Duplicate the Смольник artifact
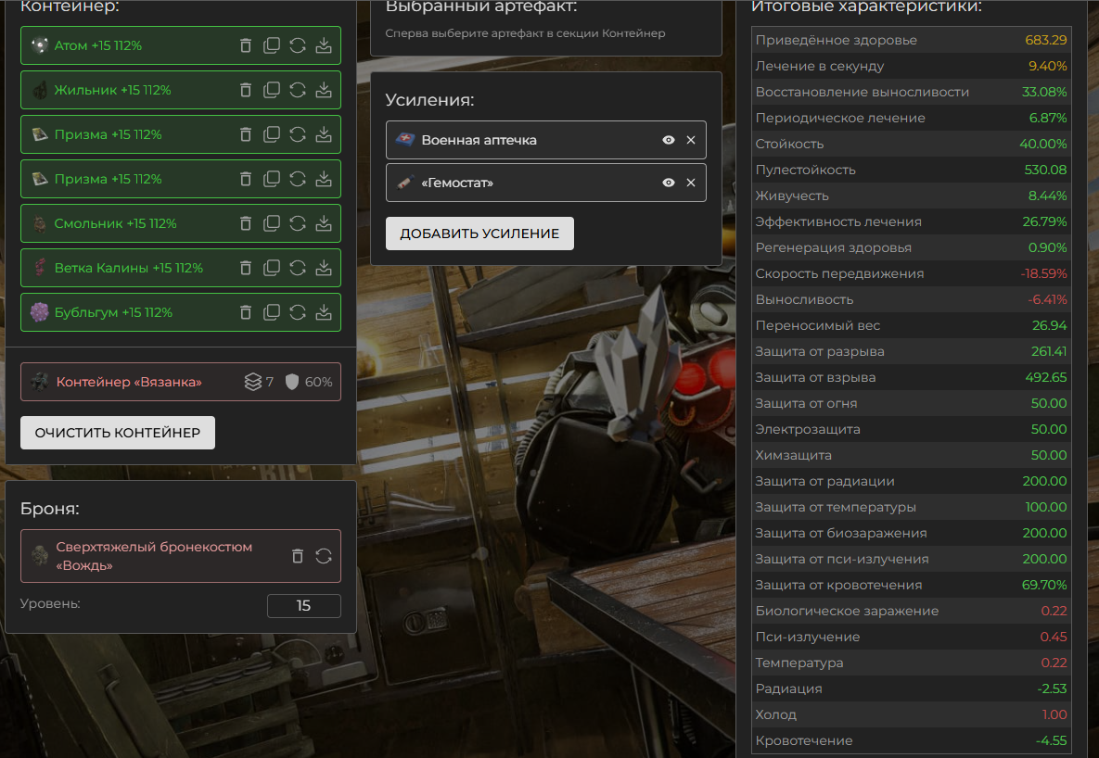This screenshot has width=1099, height=758. click(272, 223)
